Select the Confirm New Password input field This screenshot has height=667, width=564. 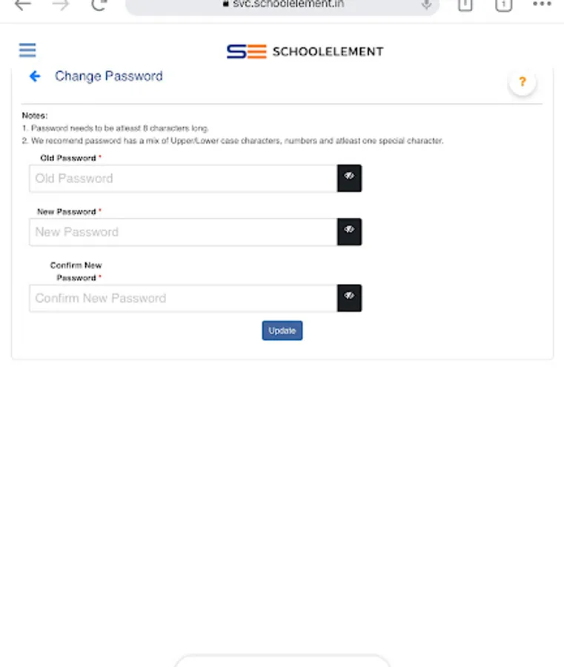[183, 298]
